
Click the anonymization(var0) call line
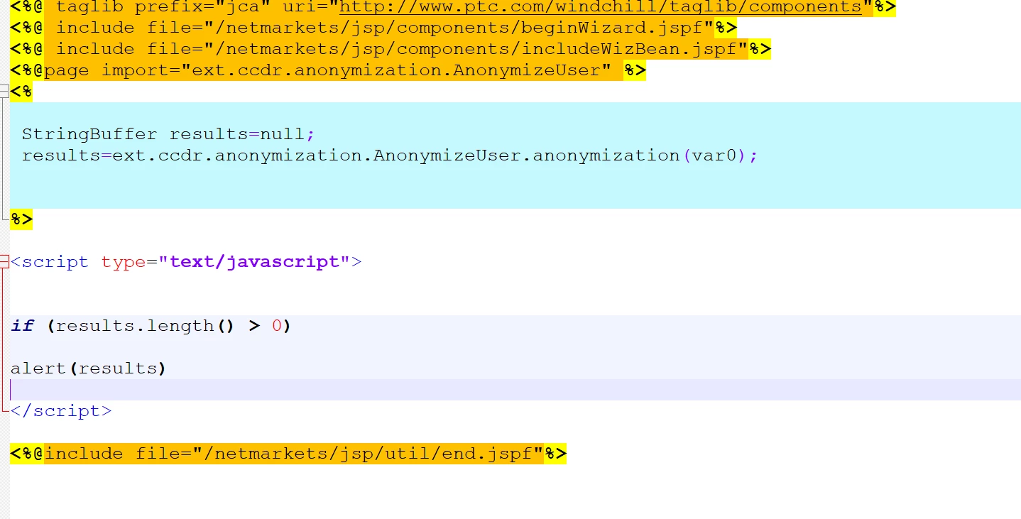click(390, 155)
